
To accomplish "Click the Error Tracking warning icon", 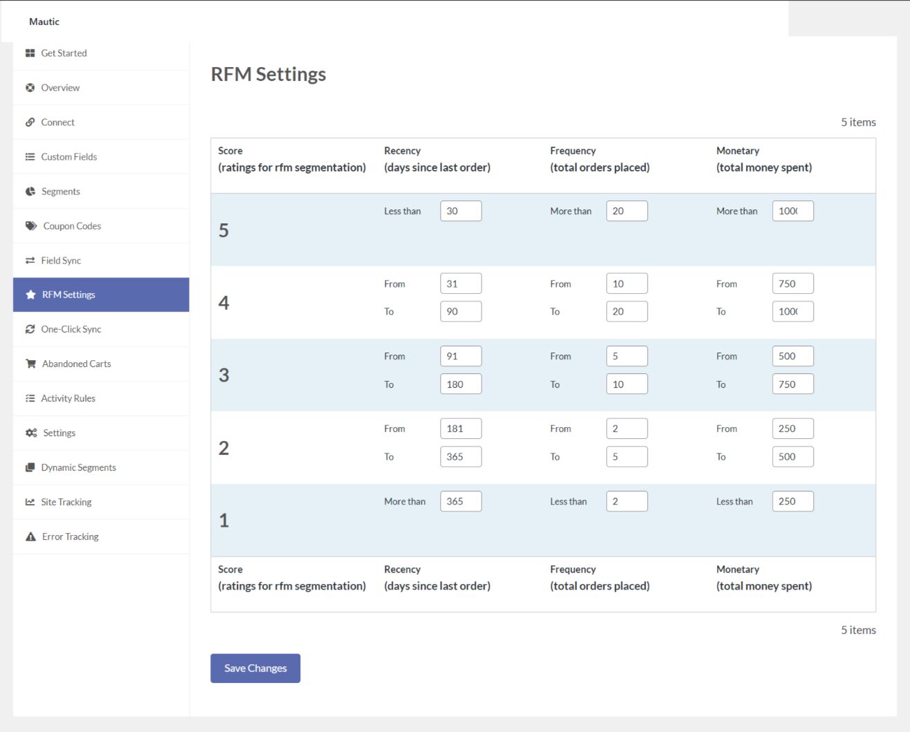I will [x=30, y=536].
